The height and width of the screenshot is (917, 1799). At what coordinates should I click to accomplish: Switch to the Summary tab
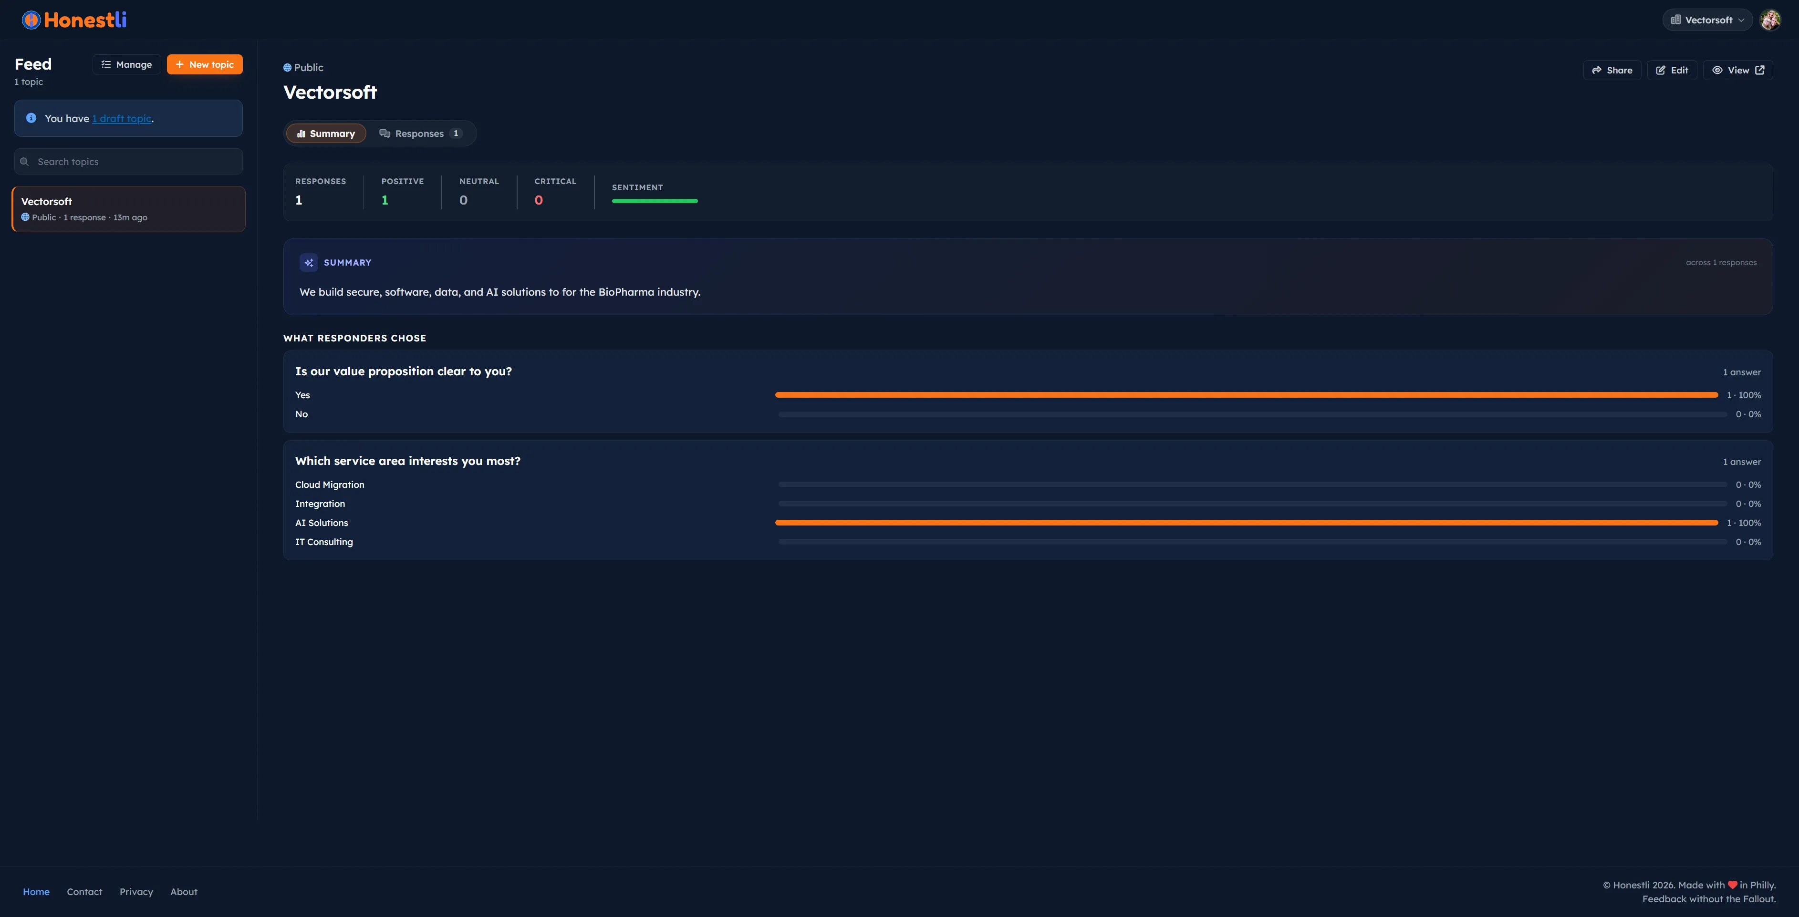[x=326, y=134]
